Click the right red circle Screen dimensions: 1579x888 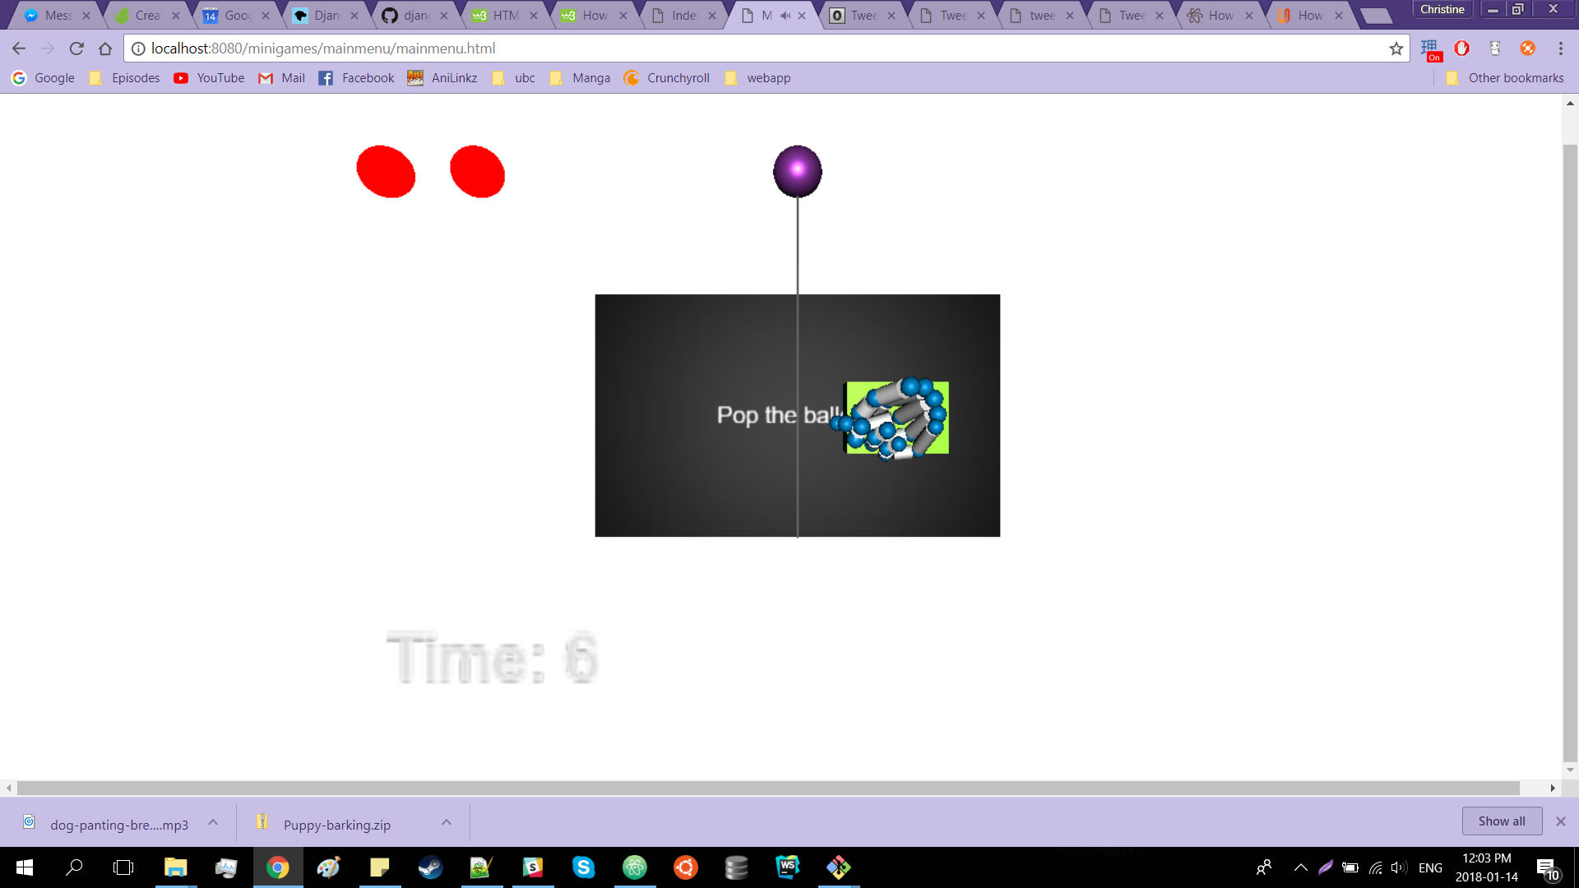point(477,172)
